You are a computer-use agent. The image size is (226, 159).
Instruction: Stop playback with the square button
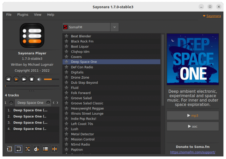click(x=32, y=79)
